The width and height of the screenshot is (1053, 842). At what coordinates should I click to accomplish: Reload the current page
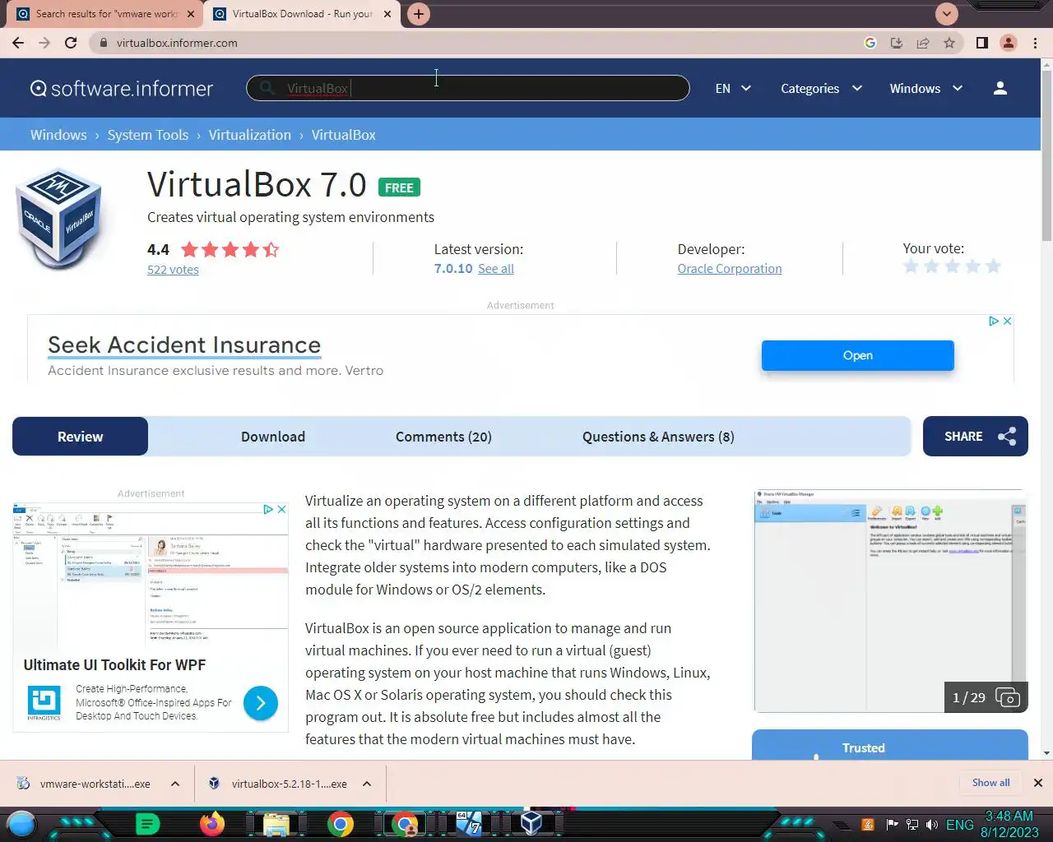(x=71, y=43)
